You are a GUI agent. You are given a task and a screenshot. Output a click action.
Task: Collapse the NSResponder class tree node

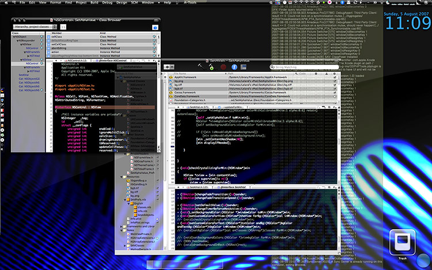click(18, 40)
